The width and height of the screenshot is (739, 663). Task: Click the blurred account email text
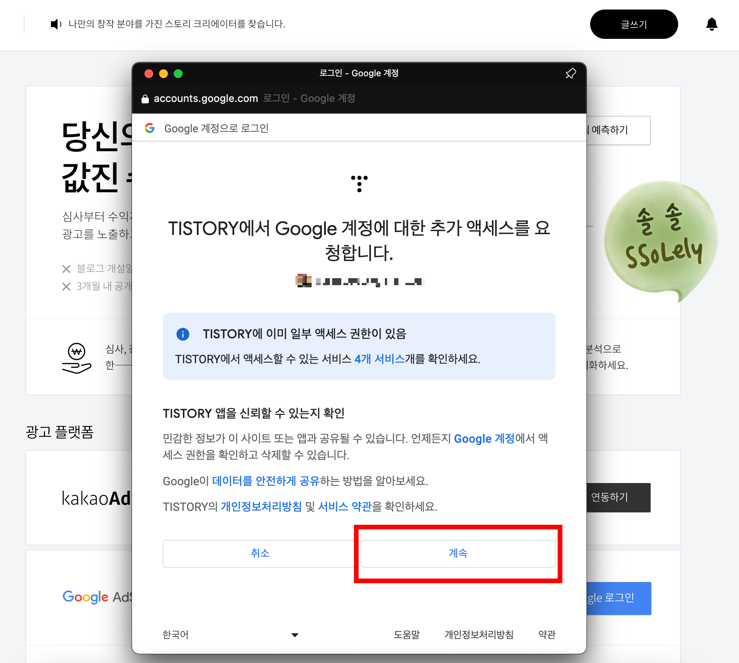tap(370, 281)
